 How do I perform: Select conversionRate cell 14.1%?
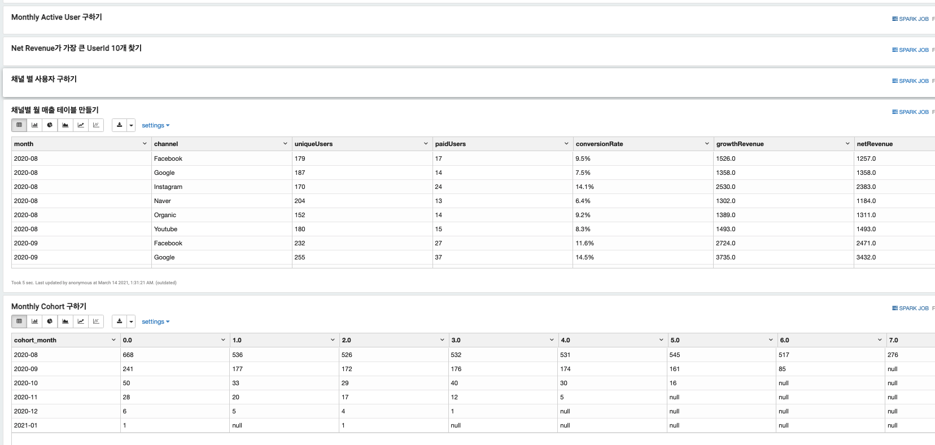point(643,187)
